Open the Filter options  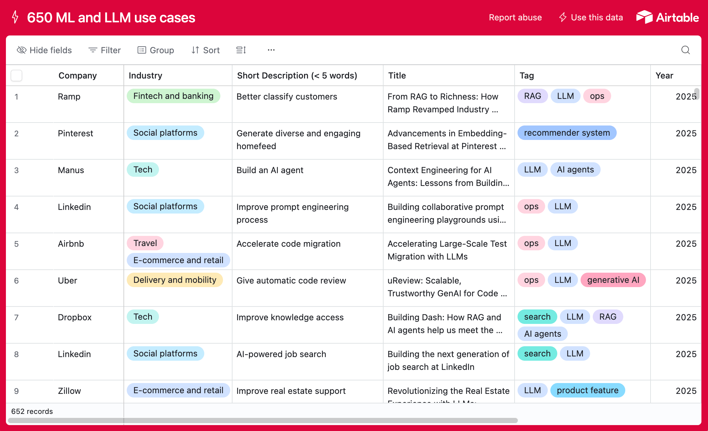105,50
